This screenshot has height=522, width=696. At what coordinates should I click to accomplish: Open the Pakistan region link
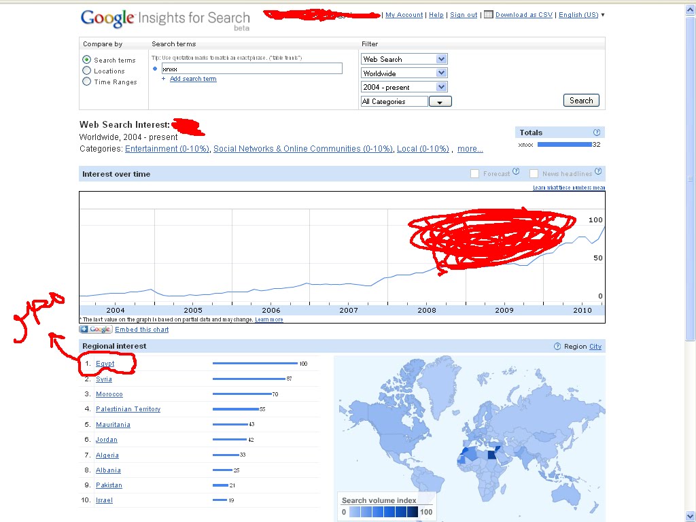click(109, 485)
